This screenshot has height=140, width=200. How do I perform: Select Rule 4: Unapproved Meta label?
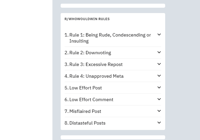[96, 76]
